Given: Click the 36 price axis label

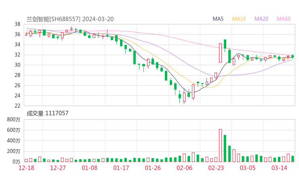Looking at the screenshot, I should (x=17, y=34).
